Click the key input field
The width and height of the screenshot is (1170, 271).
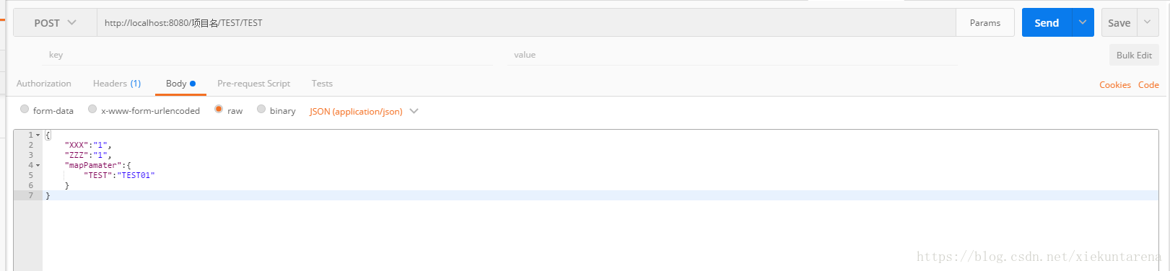coord(268,55)
